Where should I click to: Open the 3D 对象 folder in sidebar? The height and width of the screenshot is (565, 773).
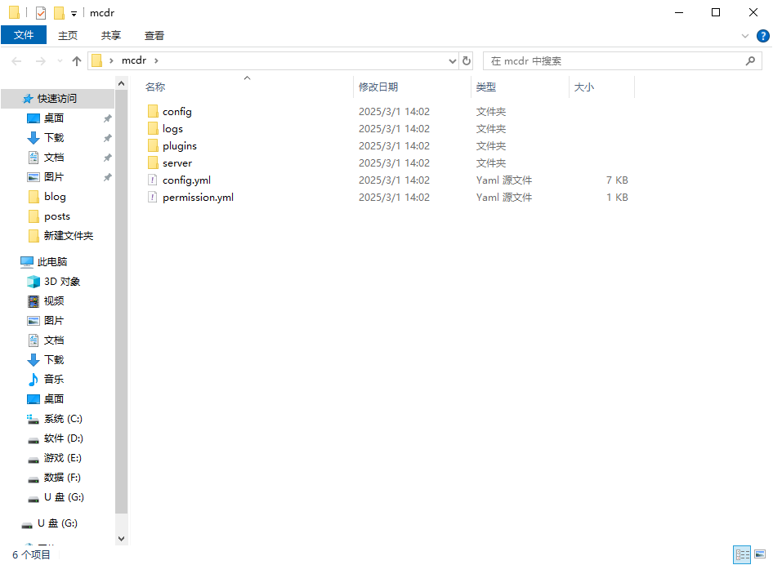point(62,282)
